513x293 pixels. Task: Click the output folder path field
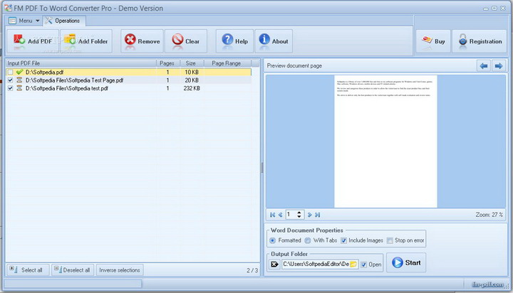[x=316, y=264]
